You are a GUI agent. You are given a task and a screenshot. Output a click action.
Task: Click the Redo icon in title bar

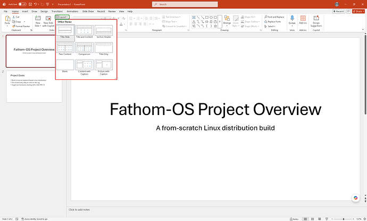[43, 4]
